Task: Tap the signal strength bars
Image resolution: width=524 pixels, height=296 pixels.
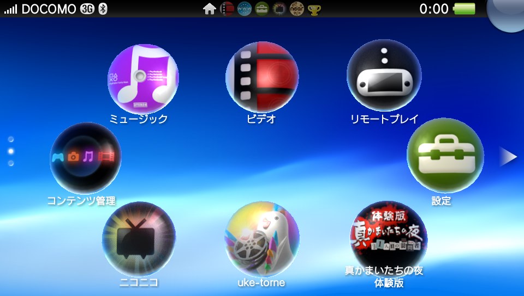Action: click(x=10, y=10)
